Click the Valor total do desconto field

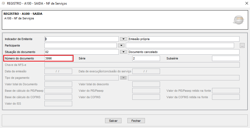click(146, 84)
